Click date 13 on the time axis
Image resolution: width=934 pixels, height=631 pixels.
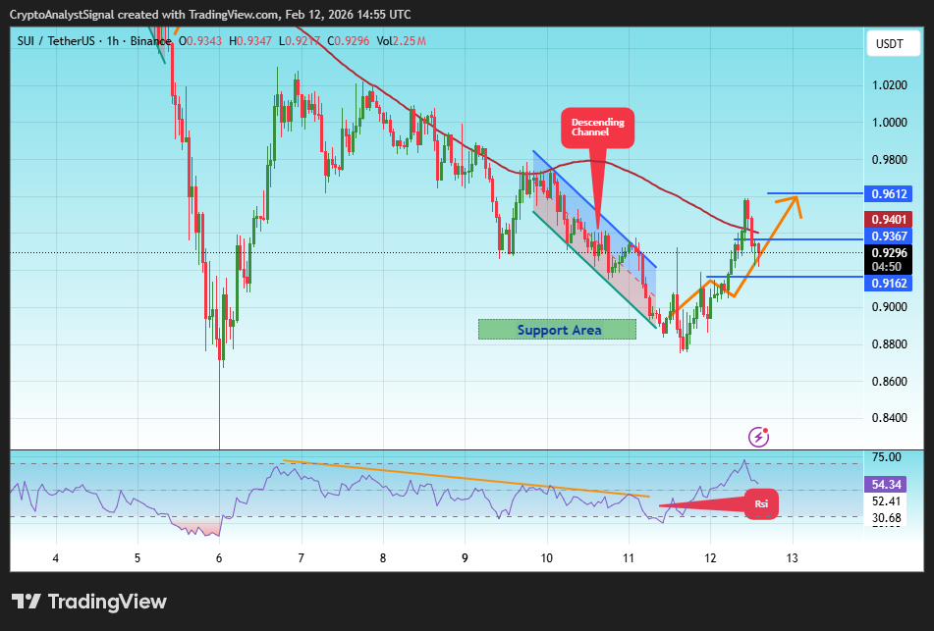click(792, 558)
